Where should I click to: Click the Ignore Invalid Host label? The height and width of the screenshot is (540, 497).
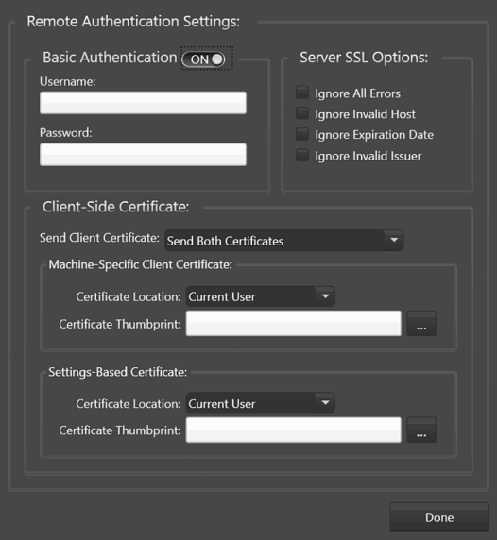[x=366, y=114]
